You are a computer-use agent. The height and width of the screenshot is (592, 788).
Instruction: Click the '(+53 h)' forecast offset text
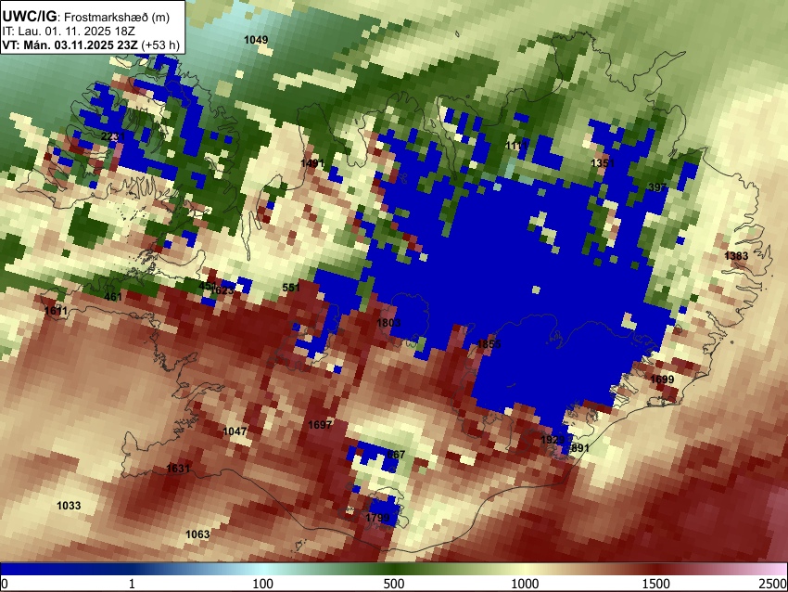point(160,45)
